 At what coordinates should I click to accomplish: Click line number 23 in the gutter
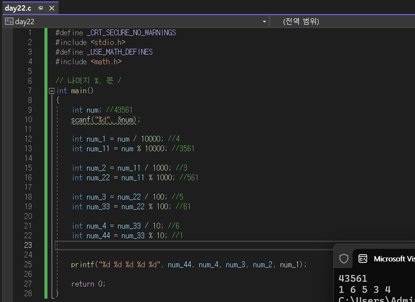click(28, 245)
